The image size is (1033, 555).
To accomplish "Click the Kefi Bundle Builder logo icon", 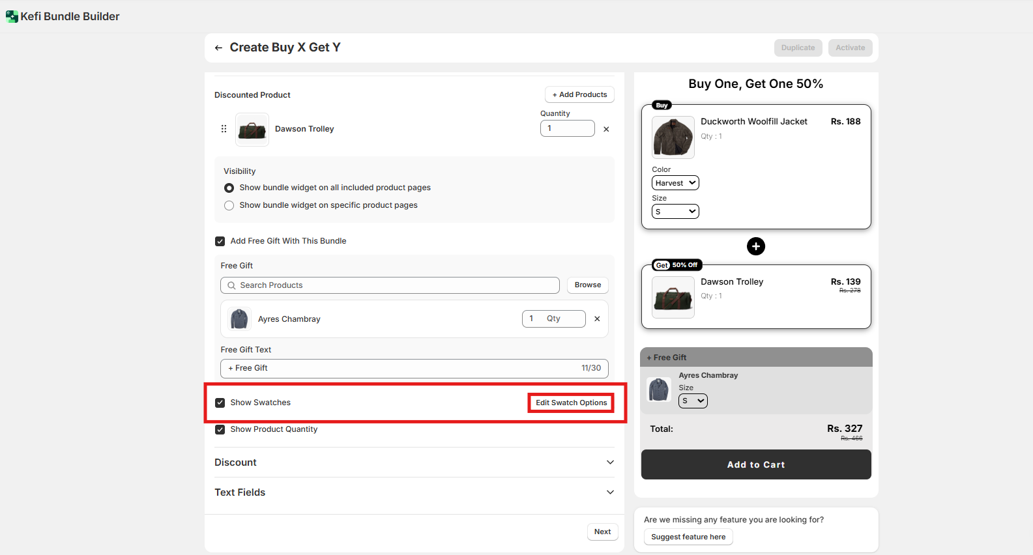I will tap(12, 16).
